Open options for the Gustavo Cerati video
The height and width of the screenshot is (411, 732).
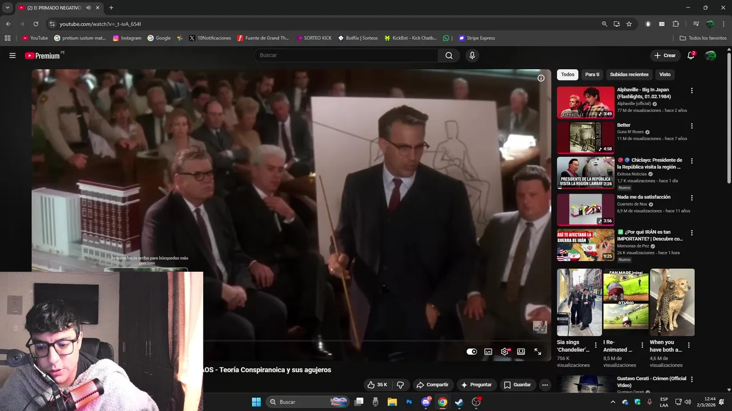click(691, 380)
